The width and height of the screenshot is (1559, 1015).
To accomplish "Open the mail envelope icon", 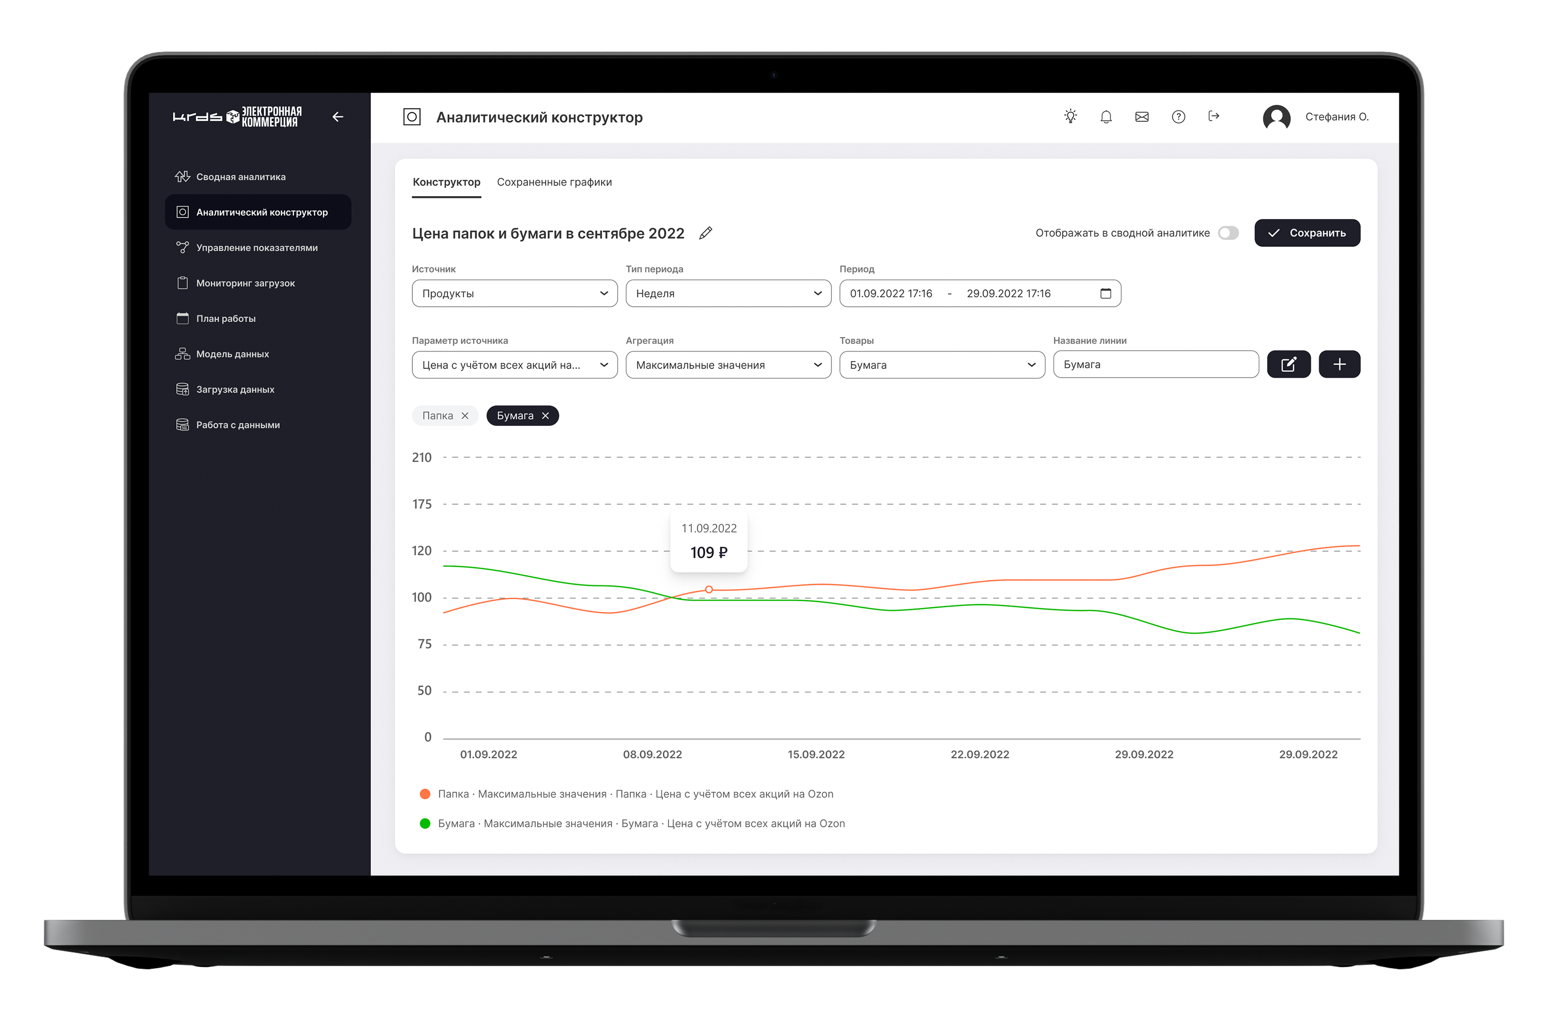I will coord(1142,117).
